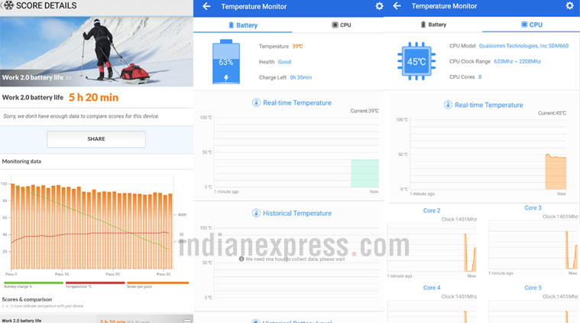Select the active Battery tab in middle panel
The image size is (580, 323).
tap(243, 24)
